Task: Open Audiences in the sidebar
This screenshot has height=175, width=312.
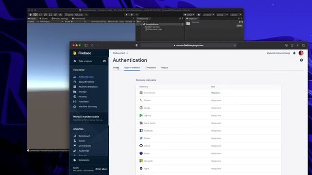Action: [x=84, y=151]
